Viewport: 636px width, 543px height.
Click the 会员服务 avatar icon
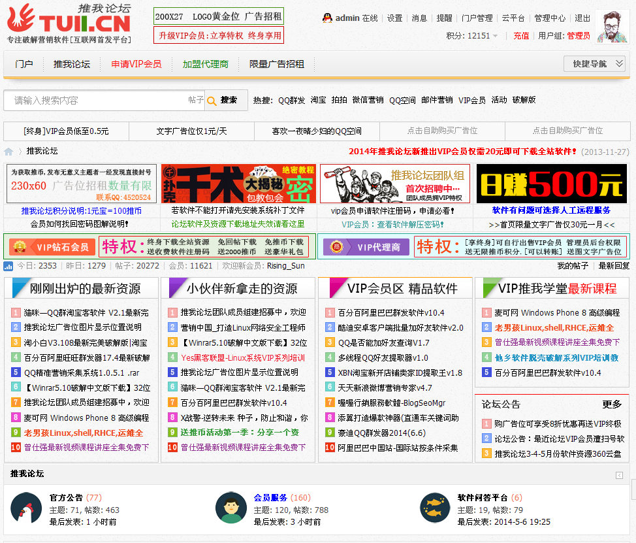pos(231,507)
